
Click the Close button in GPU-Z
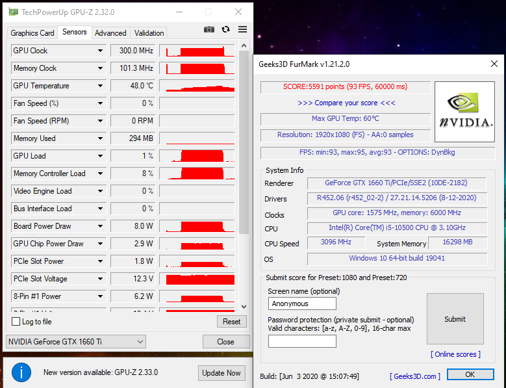pyautogui.click(x=225, y=341)
